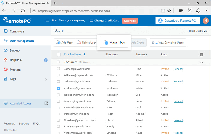Open the H profile avatar
The width and height of the screenshot is (211, 134).
coord(205,21)
